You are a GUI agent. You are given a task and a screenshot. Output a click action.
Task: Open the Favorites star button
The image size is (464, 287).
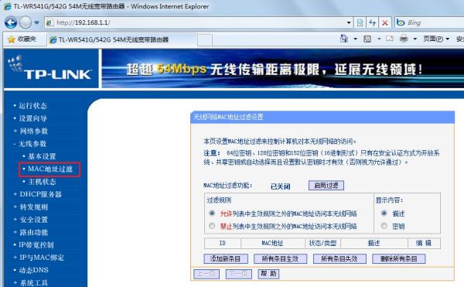point(22,39)
